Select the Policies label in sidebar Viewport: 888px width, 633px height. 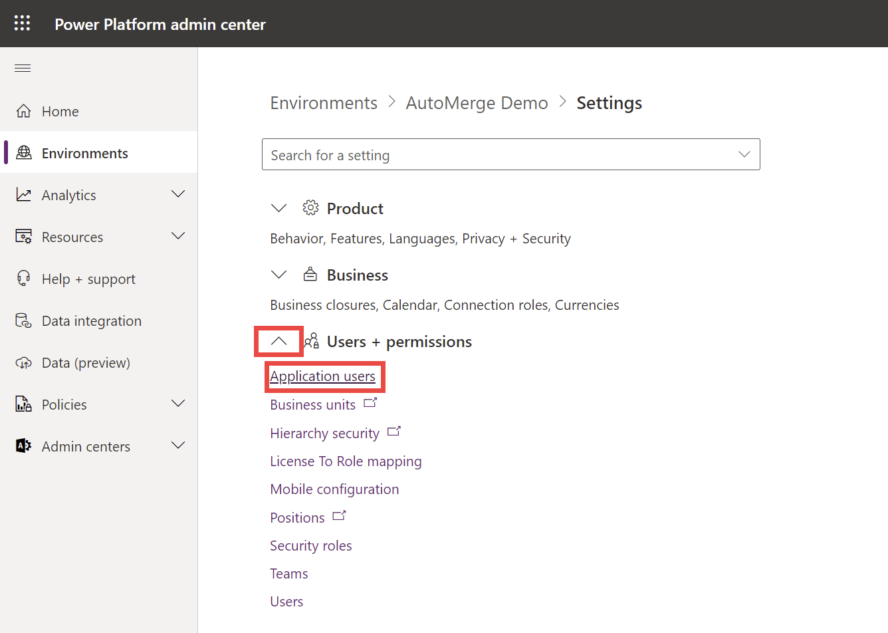tap(64, 405)
